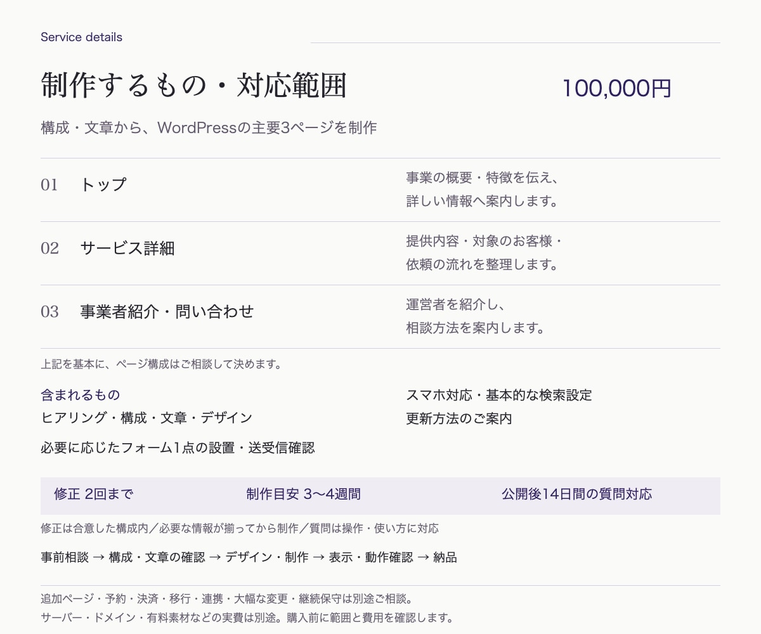Screen dimensions: 761x634
Task: Click the subtitle mentioning WordPressの主要3ページ
Action: pos(209,127)
